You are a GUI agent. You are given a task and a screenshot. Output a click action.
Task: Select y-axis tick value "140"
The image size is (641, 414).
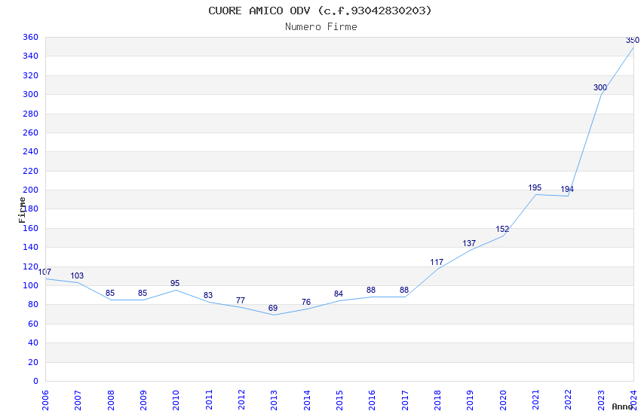[x=31, y=247]
